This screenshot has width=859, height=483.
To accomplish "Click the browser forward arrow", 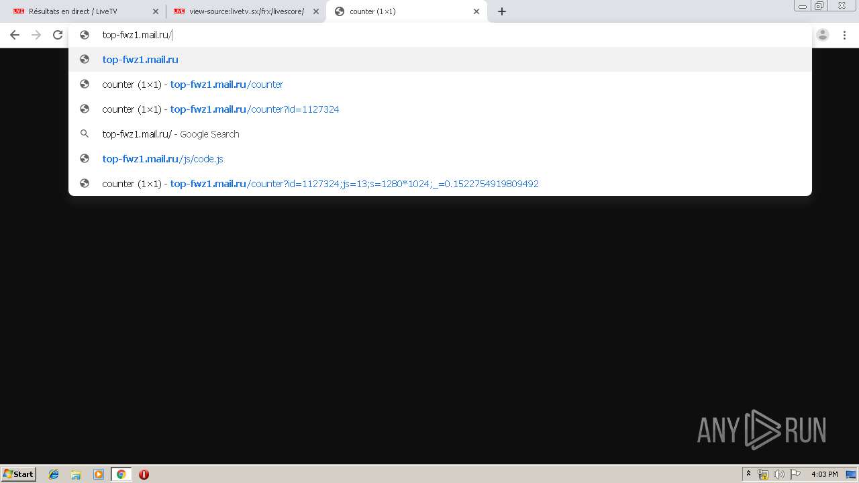I will pyautogui.click(x=36, y=35).
